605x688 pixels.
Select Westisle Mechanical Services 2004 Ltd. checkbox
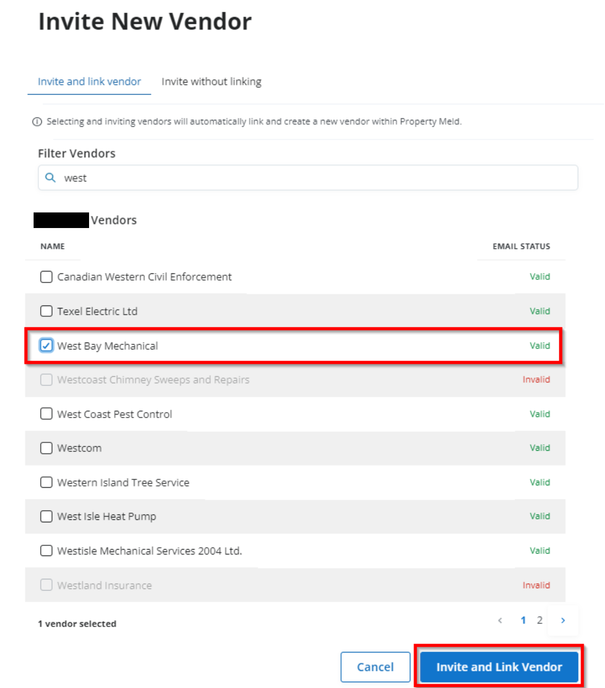coord(46,551)
